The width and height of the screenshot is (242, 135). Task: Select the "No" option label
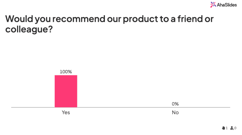coord(175,112)
